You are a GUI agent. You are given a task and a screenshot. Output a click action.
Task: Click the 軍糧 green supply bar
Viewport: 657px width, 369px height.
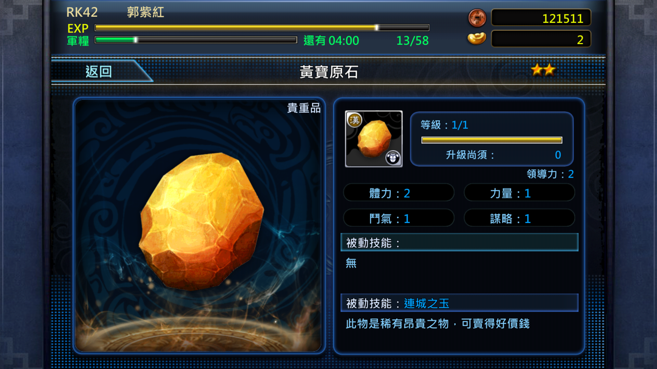pyautogui.click(x=196, y=40)
